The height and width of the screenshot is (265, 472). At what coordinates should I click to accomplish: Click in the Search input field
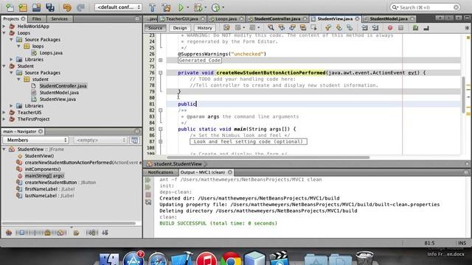[425, 7]
